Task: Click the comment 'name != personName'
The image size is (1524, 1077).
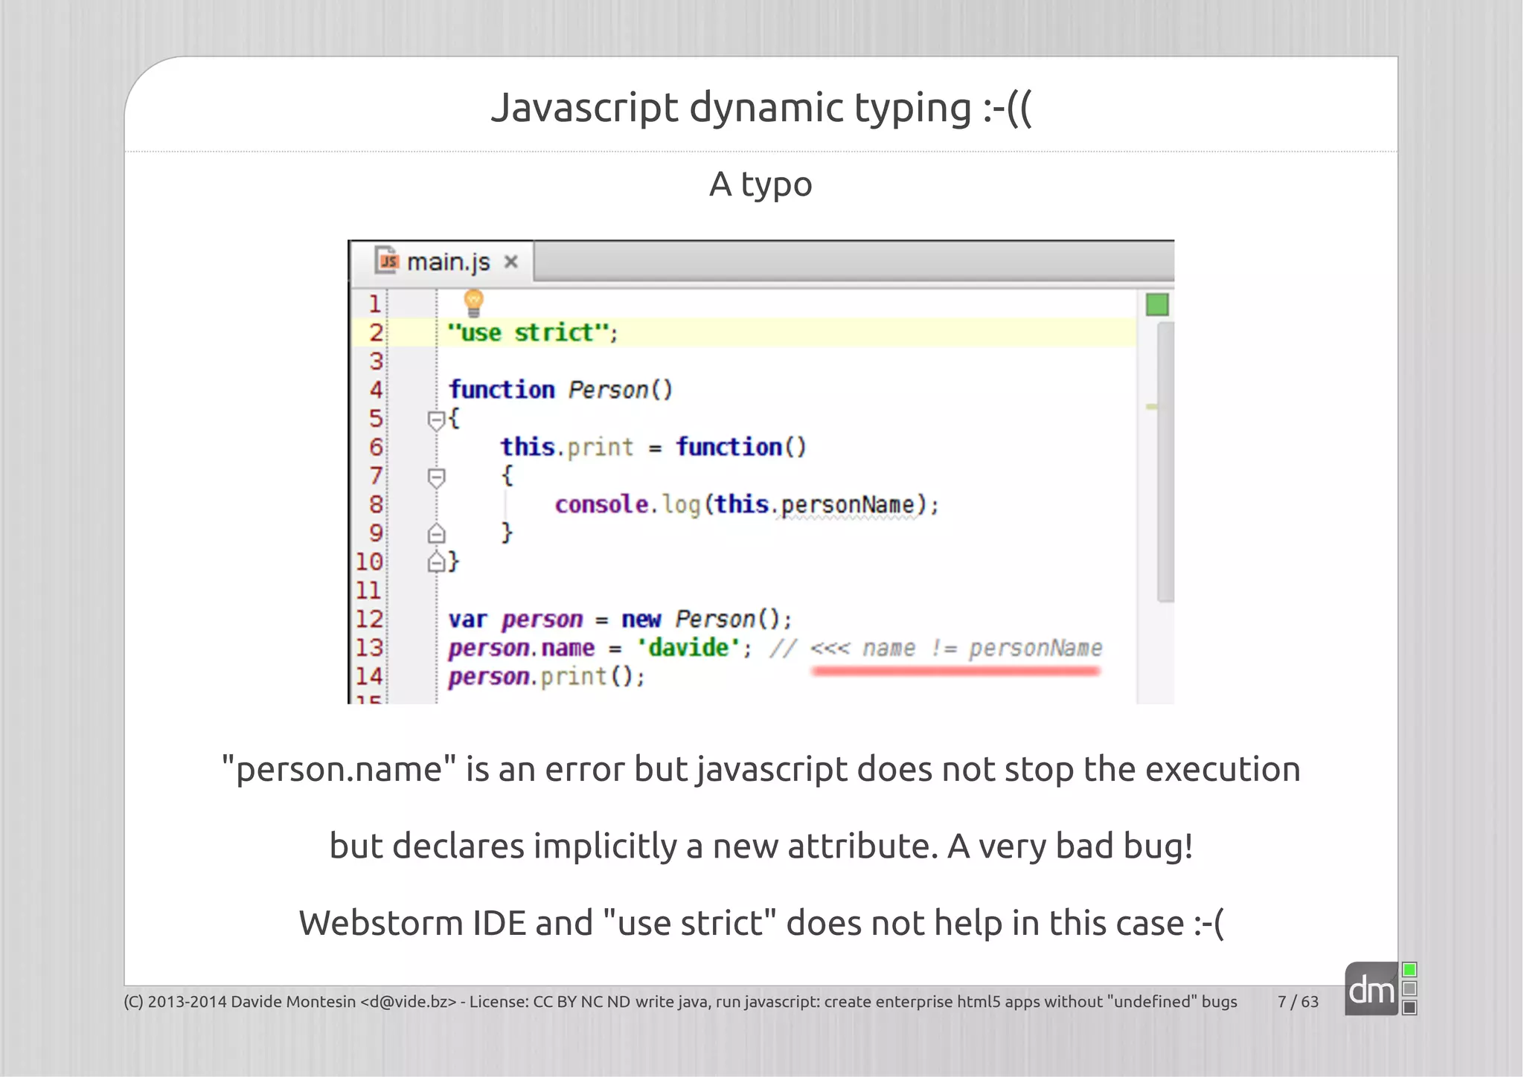Action: [982, 649]
